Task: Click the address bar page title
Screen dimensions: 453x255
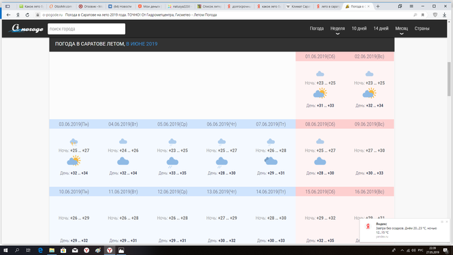Action: point(141,14)
